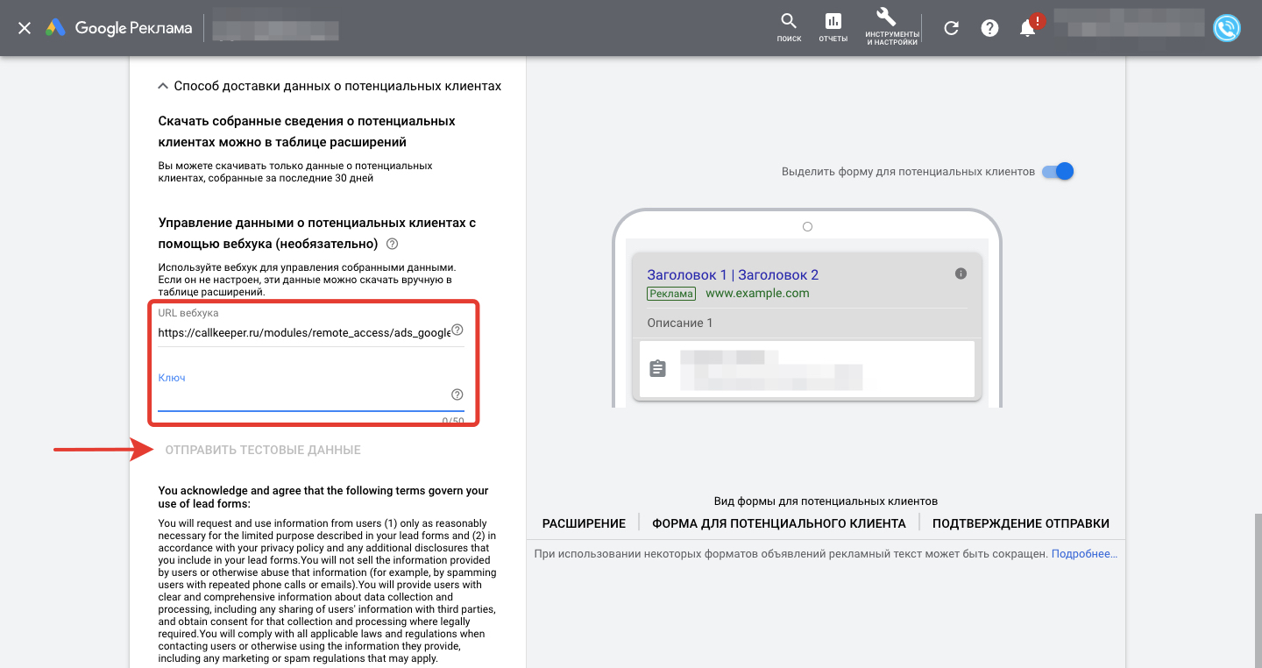Click the refresh icon in the header
Screen dimensions: 1262x668
click(951, 28)
